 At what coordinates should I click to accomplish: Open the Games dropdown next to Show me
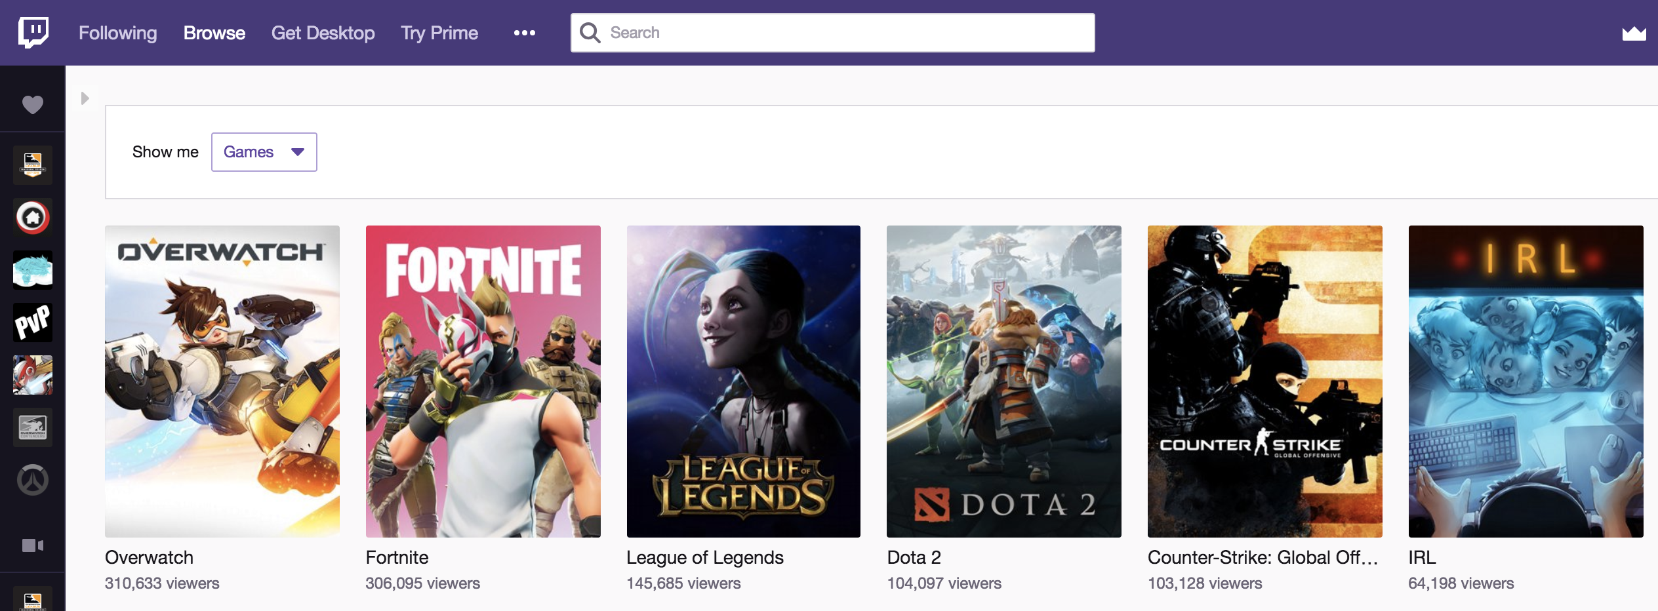point(264,152)
